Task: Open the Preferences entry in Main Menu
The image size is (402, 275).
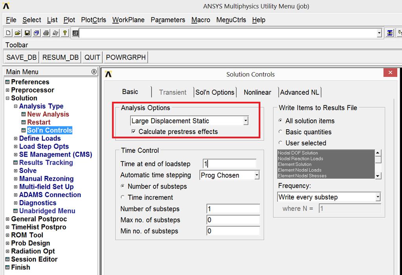Action: click(30, 82)
